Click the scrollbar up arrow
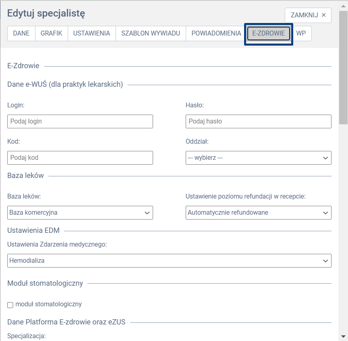 [x=343, y=6]
